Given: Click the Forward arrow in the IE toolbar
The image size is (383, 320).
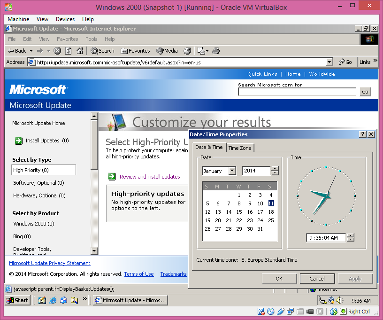Looking at the screenshot, I should tap(40, 51).
